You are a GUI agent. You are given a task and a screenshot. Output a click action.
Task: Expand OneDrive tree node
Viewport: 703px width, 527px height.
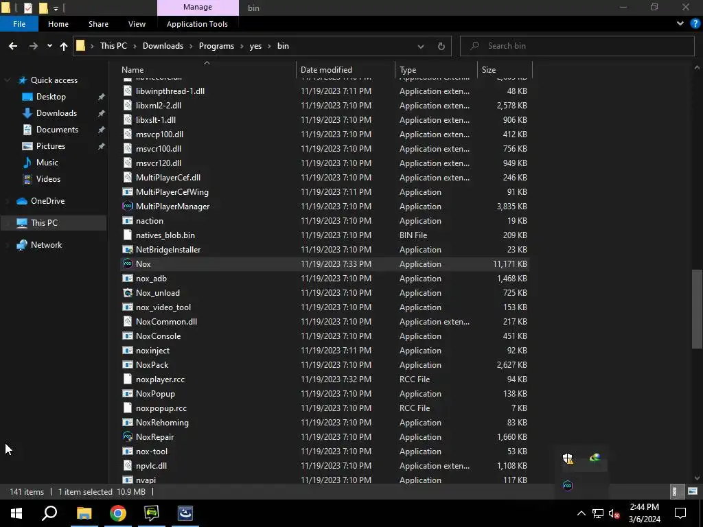tap(7, 201)
